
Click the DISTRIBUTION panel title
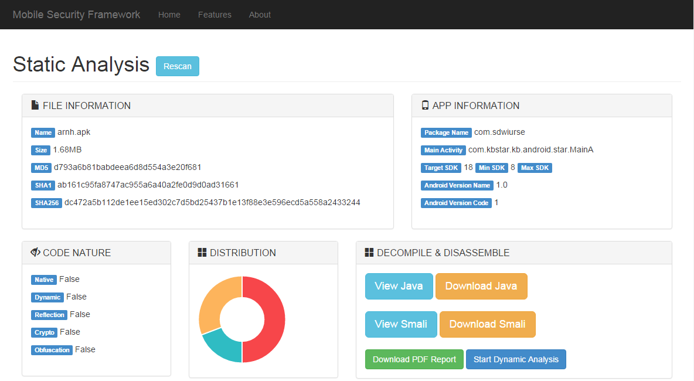coord(243,253)
